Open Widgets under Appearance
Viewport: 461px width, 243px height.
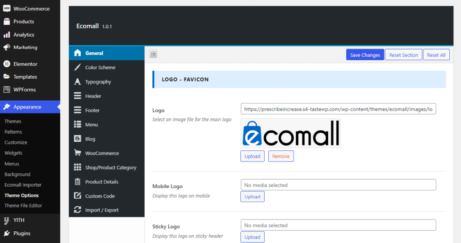[14, 153]
